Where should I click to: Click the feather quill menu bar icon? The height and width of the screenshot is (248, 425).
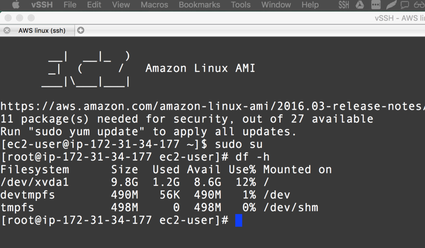tap(391, 5)
